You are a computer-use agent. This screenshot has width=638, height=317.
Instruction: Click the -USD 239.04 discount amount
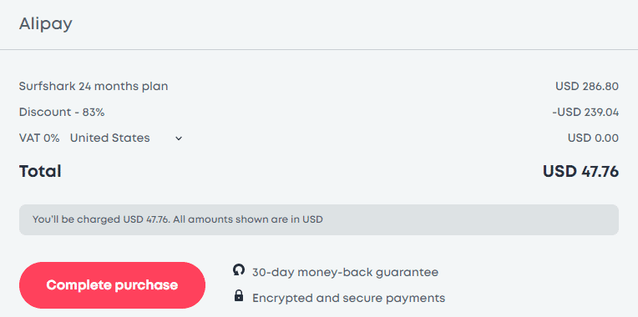(585, 112)
